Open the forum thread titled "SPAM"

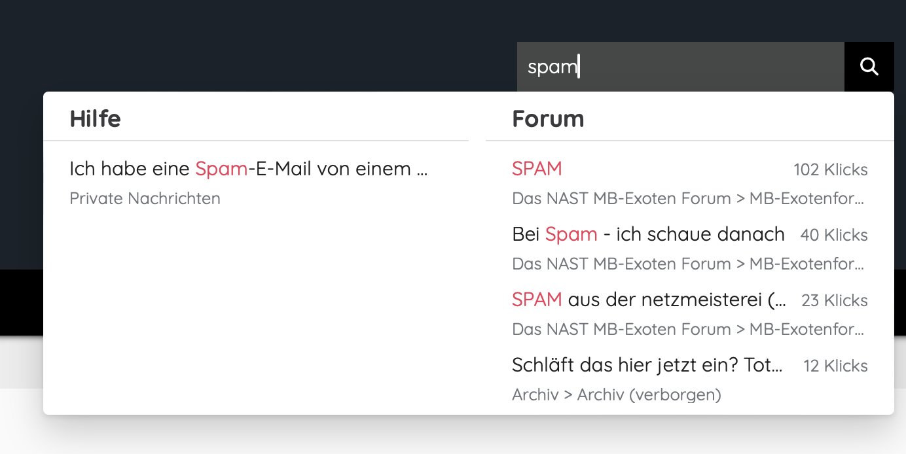537,169
